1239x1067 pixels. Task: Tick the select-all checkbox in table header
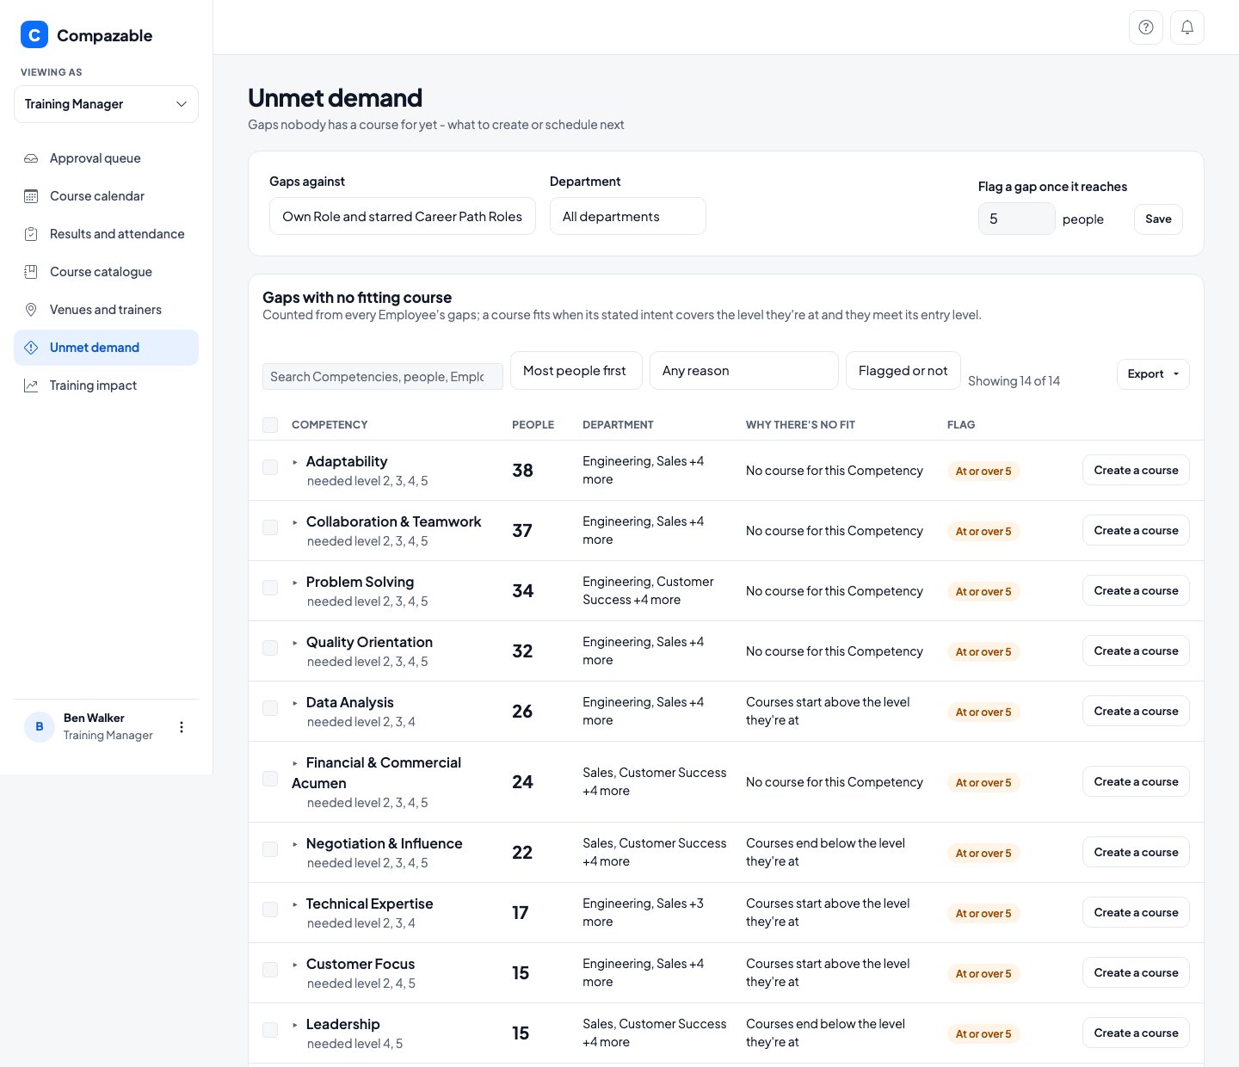(x=270, y=425)
